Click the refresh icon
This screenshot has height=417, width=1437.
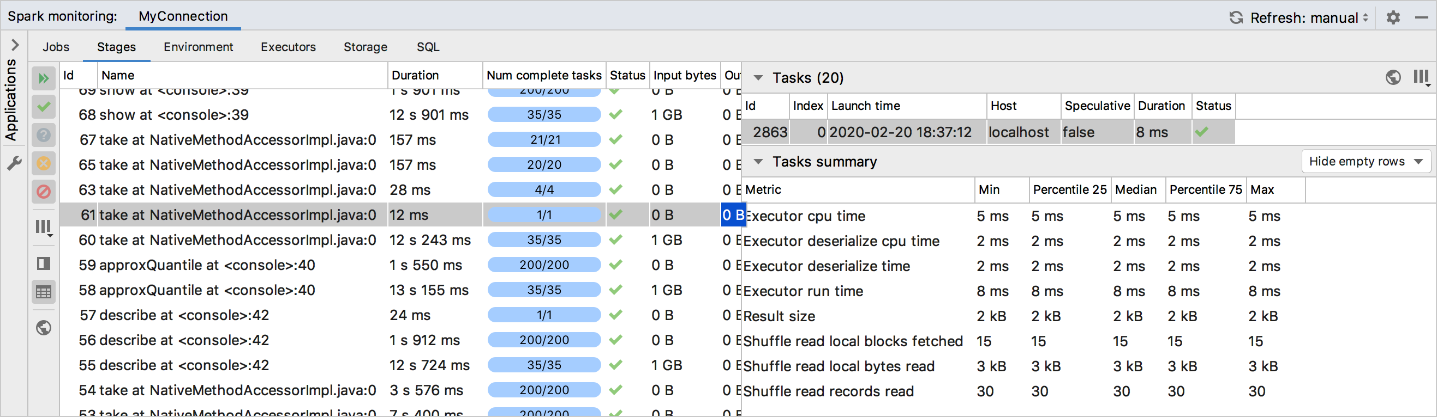coord(1236,18)
